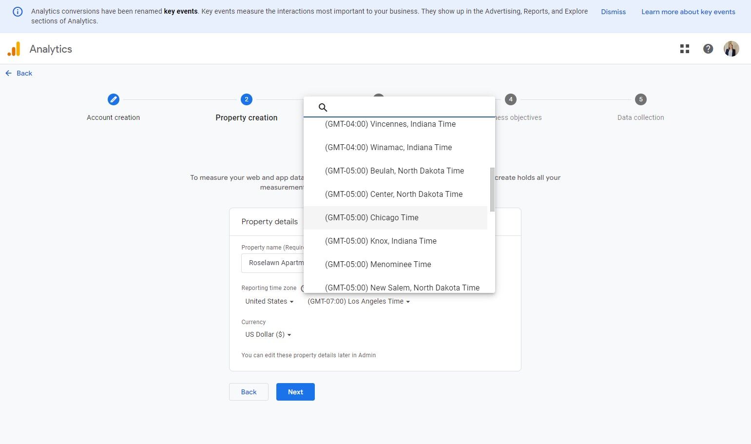The width and height of the screenshot is (751, 444).
Task: Open the Los Angeles Time zone dropdown
Action: coord(359,301)
